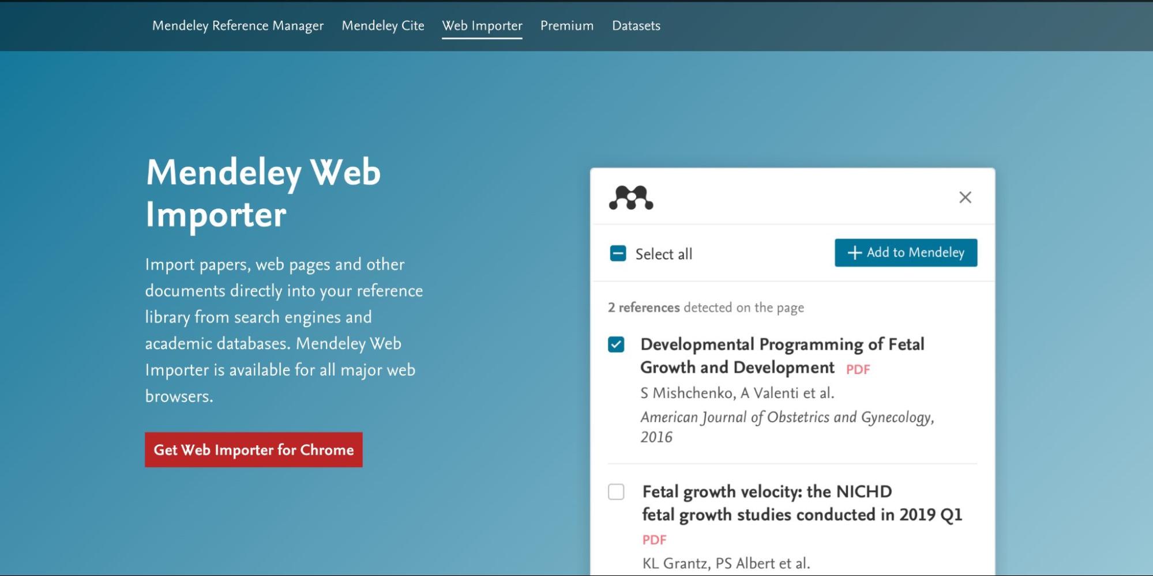Click the Mendeley logo in the importer panel
Viewport: 1153px width, 576px height.
(x=631, y=198)
